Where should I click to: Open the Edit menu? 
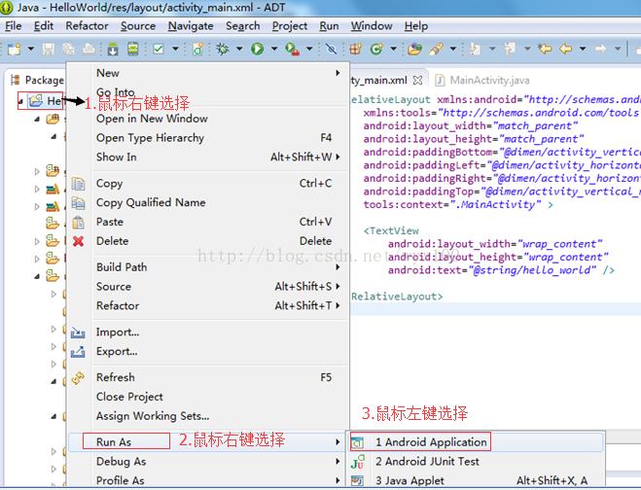pyautogui.click(x=44, y=26)
